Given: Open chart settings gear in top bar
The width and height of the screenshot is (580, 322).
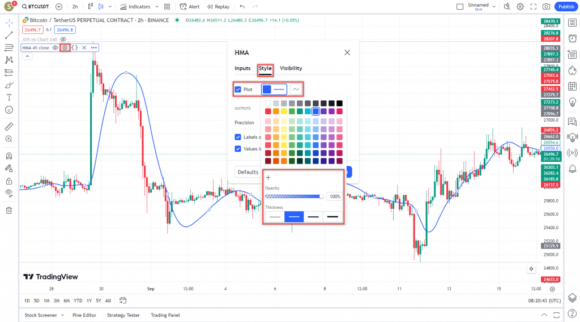Looking at the screenshot, I should click(520, 7).
